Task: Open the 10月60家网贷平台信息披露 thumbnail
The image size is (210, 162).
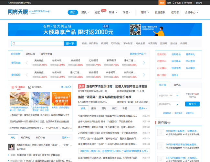Action: (x=161, y=146)
